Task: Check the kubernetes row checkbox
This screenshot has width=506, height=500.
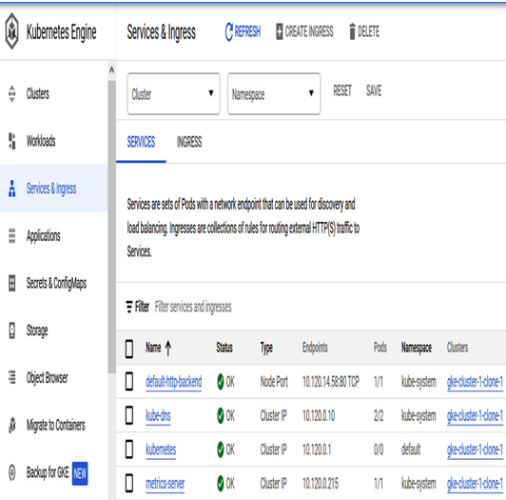Action: coord(129,450)
